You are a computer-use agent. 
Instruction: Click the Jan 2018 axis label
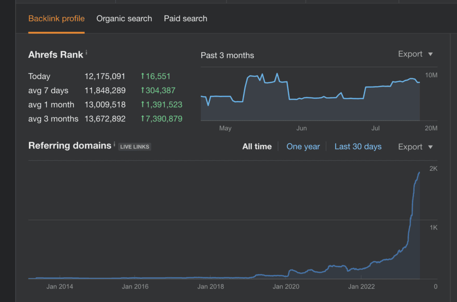(x=211, y=286)
